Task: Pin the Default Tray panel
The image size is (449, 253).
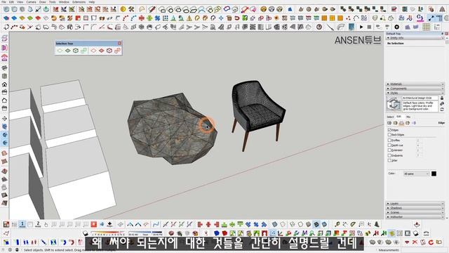Action: (443, 34)
